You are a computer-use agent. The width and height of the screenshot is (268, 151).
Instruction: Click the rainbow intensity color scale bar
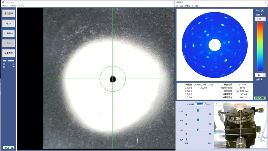[x=260, y=47]
